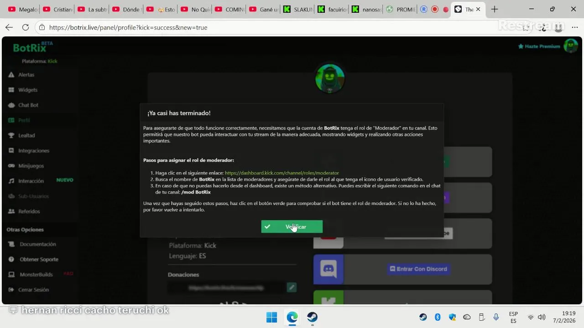Image resolution: width=584 pixels, height=328 pixels.
Task: Click the Obtener Soporte question icon
Action: [x=11, y=259]
